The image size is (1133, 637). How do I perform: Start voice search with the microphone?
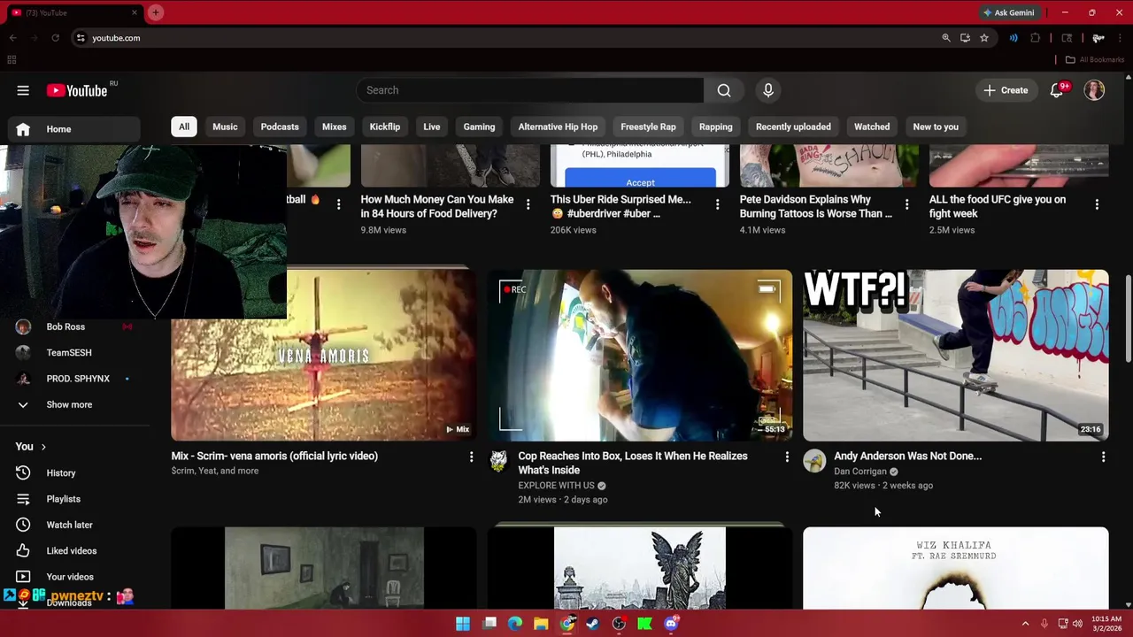click(x=768, y=90)
